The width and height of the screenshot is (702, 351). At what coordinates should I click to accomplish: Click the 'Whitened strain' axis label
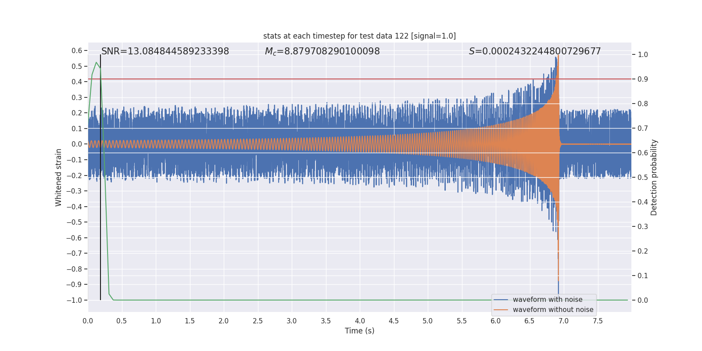pyautogui.click(x=59, y=177)
